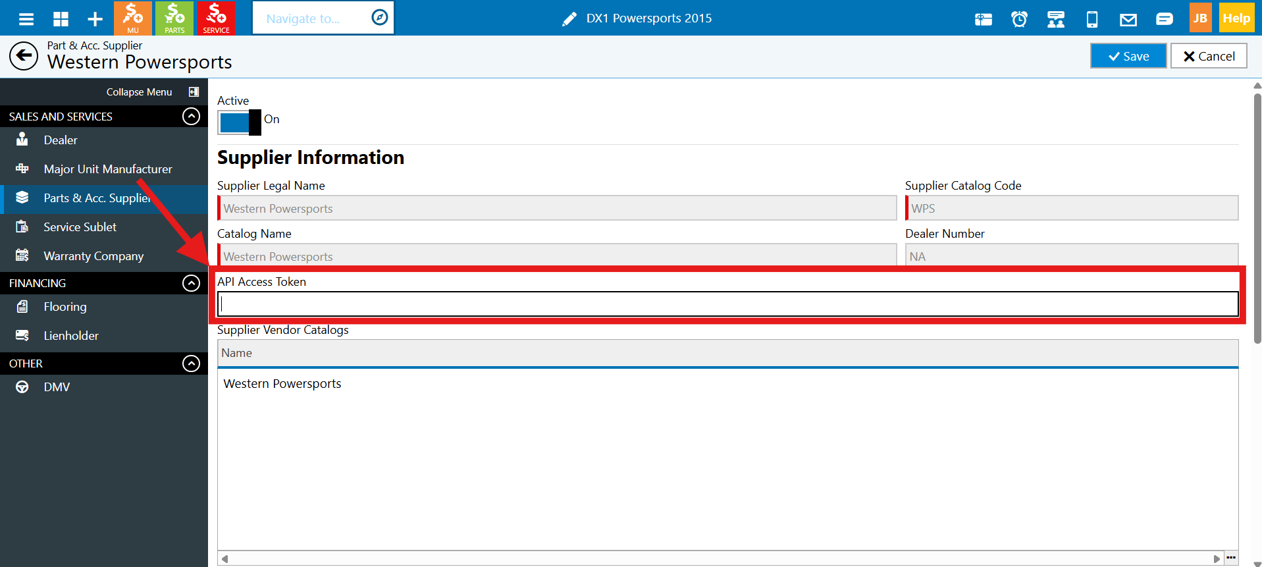Collapse the Financing section
The width and height of the screenshot is (1262, 567).
(x=191, y=283)
